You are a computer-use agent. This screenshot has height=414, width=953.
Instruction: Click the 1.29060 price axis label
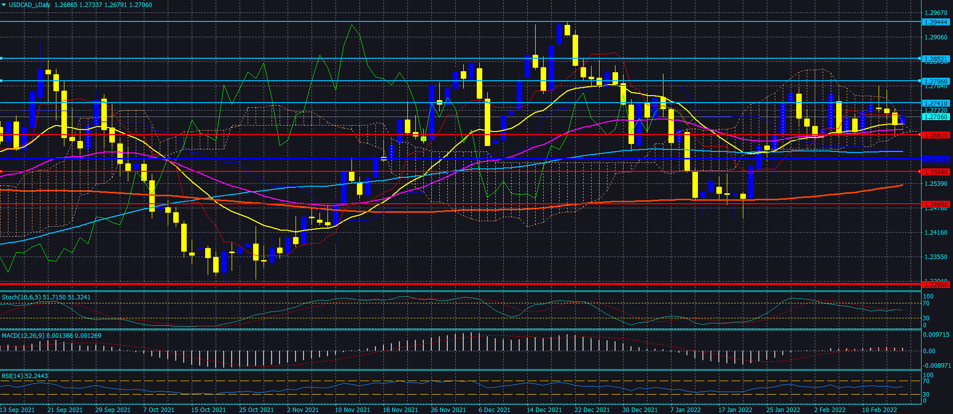click(x=936, y=37)
